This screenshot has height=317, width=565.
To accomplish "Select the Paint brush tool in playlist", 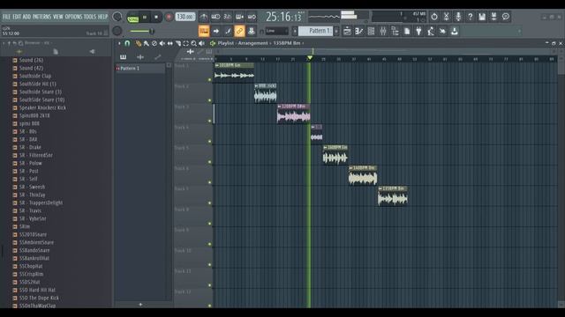I will coord(147,43).
